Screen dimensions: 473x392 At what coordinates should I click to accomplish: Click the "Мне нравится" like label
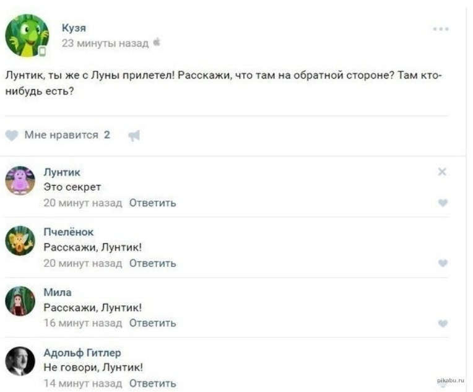pos(61,135)
